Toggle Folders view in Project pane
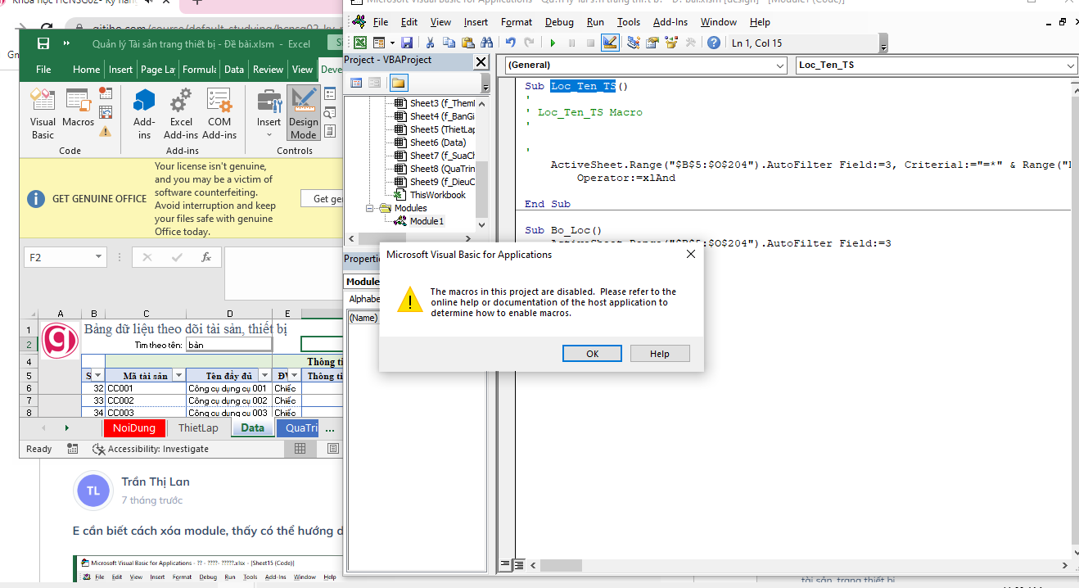Screen dimensions: 1079x588 398,83
